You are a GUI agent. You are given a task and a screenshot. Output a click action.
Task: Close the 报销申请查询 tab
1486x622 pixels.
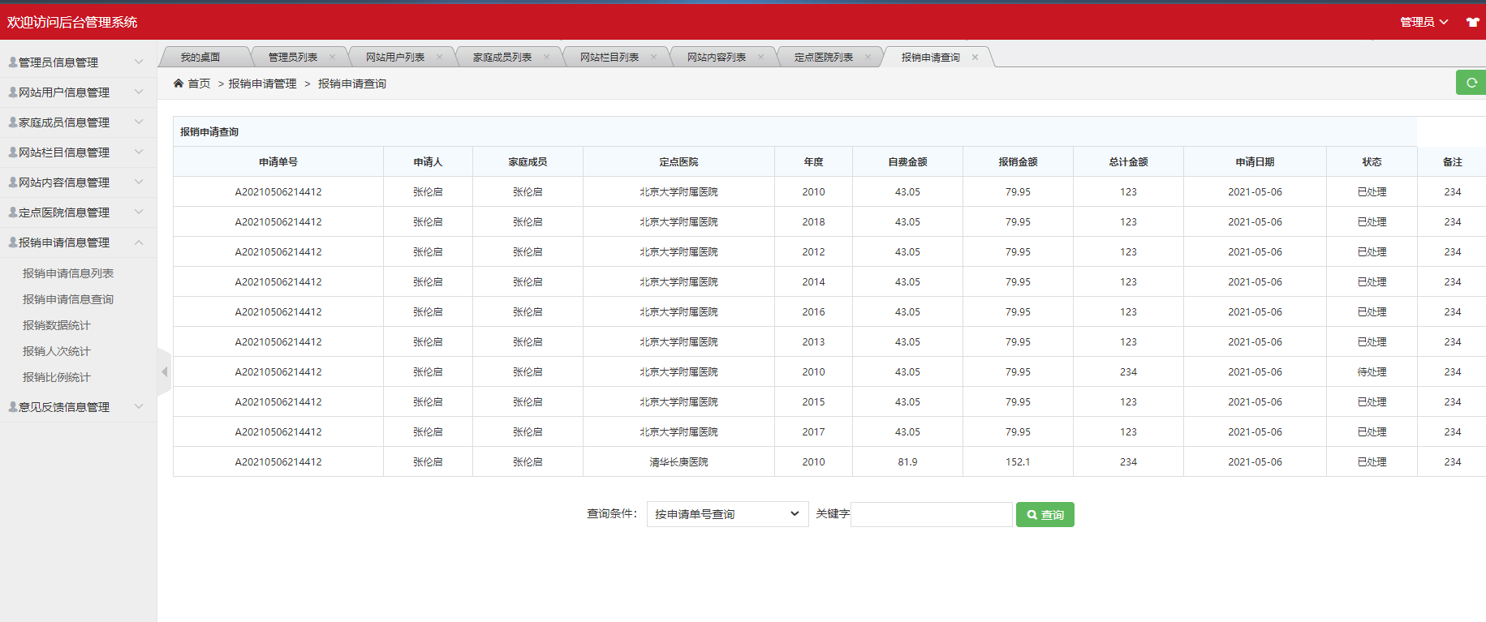pyautogui.click(x=975, y=57)
